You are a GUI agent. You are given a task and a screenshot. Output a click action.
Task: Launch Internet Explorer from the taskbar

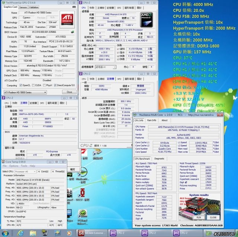point(21,233)
